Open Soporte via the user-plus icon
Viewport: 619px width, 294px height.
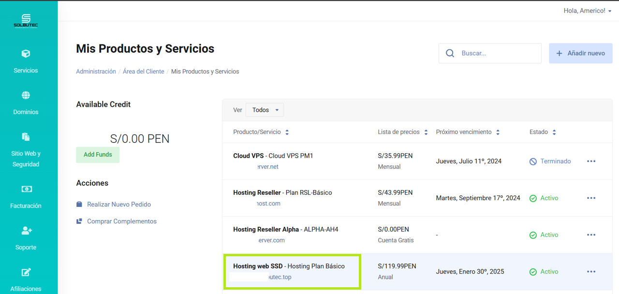26,231
